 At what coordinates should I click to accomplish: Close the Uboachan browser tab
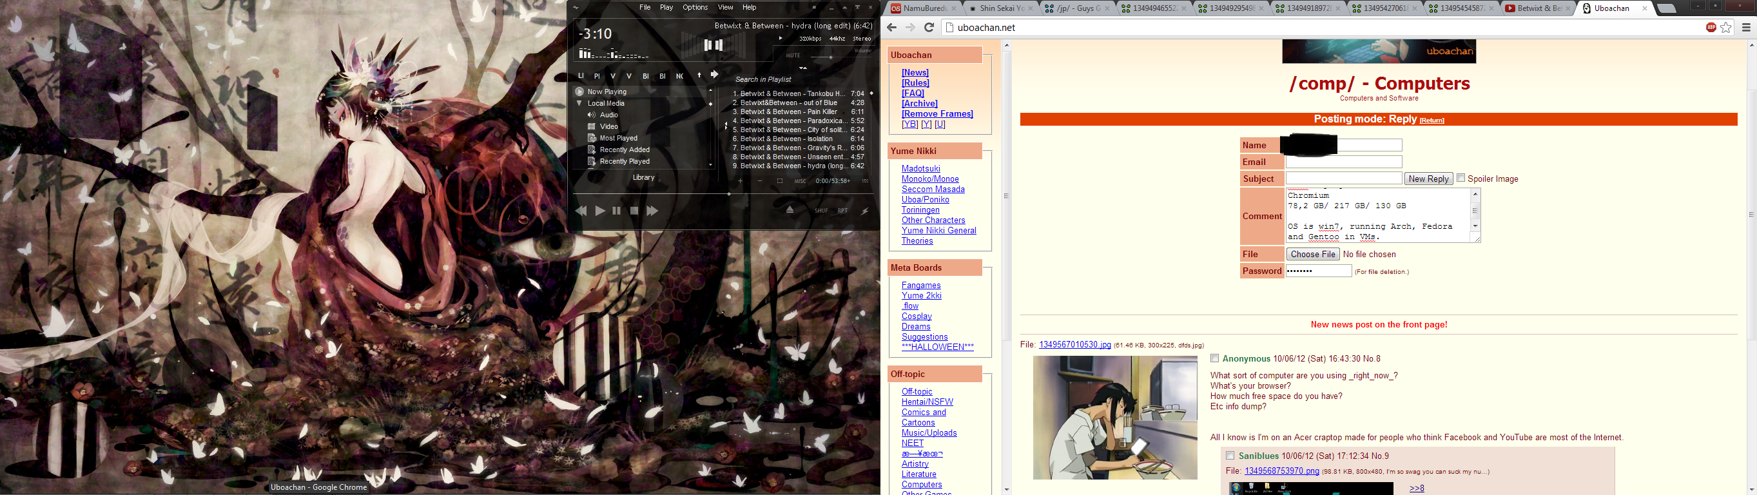[x=1644, y=9]
